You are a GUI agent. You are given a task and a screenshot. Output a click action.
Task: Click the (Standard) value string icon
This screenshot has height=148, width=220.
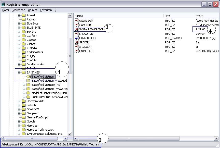77,20
